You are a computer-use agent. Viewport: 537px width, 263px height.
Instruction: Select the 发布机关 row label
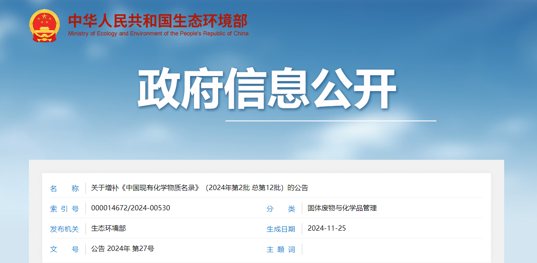pos(66,229)
